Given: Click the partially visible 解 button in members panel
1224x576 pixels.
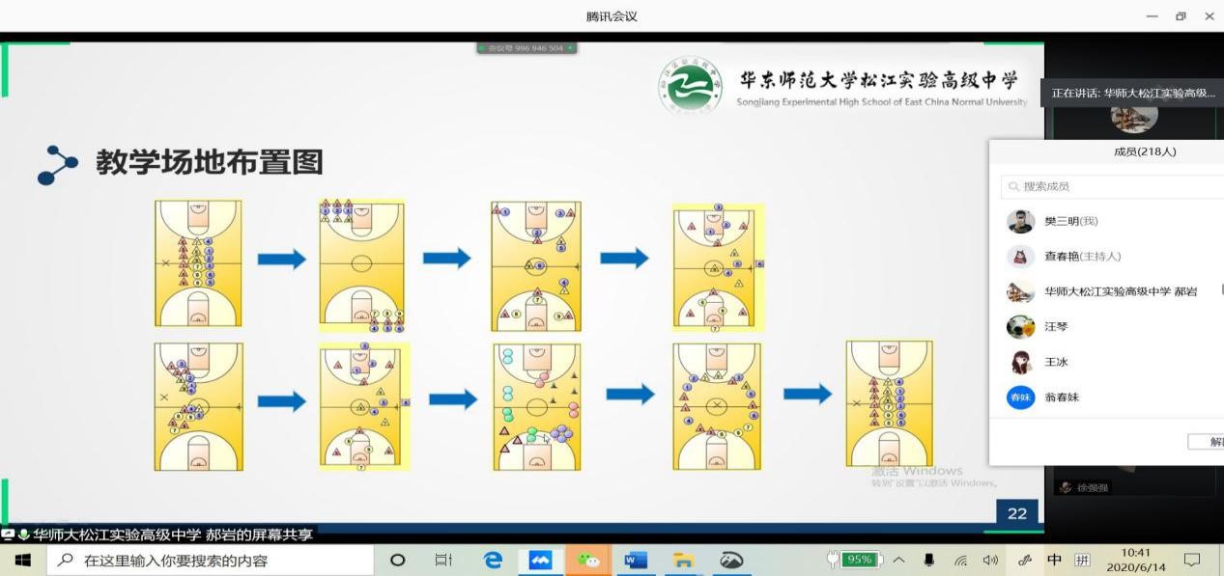Looking at the screenshot, I should pos(1207,442).
